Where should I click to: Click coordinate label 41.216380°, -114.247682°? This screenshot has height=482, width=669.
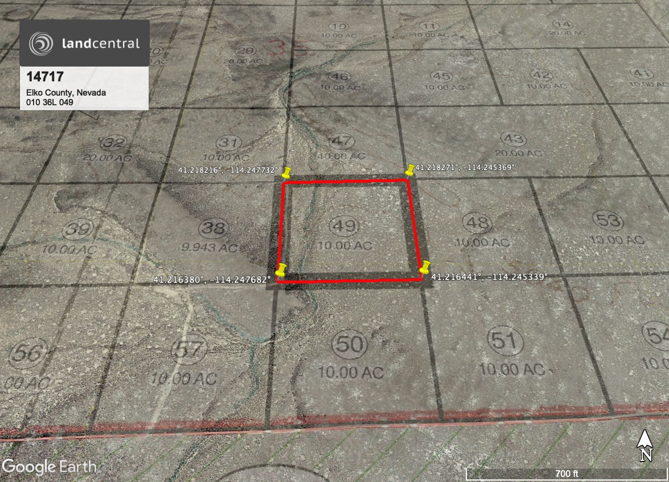pos(212,280)
